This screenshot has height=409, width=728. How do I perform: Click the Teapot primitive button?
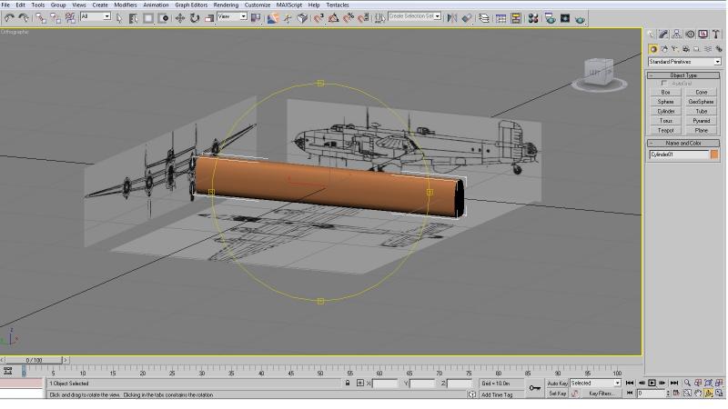tap(666, 130)
